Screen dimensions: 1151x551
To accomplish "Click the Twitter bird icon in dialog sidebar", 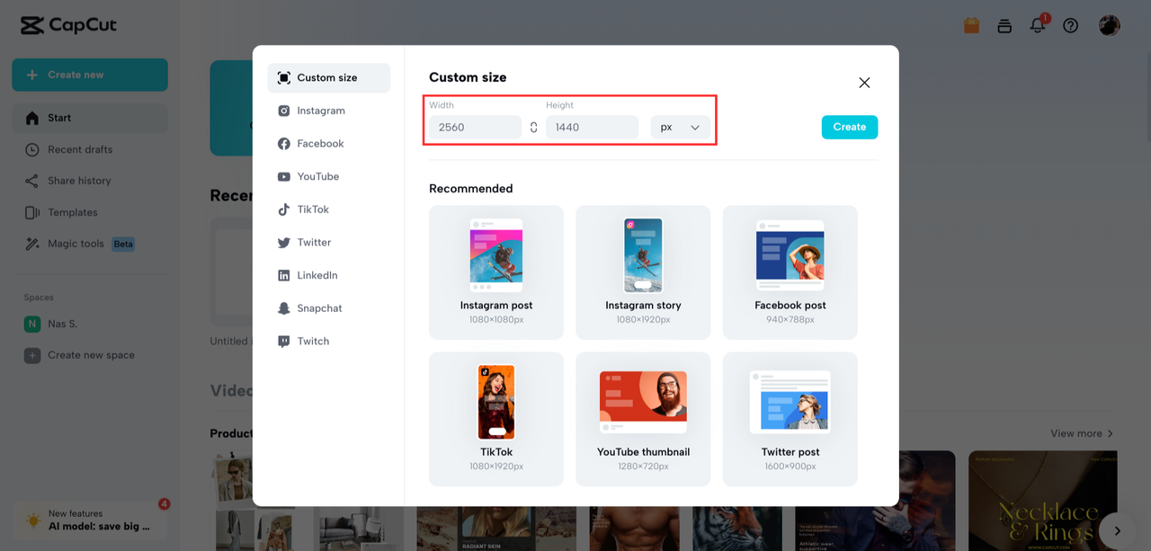I will click(x=283, y=243).
